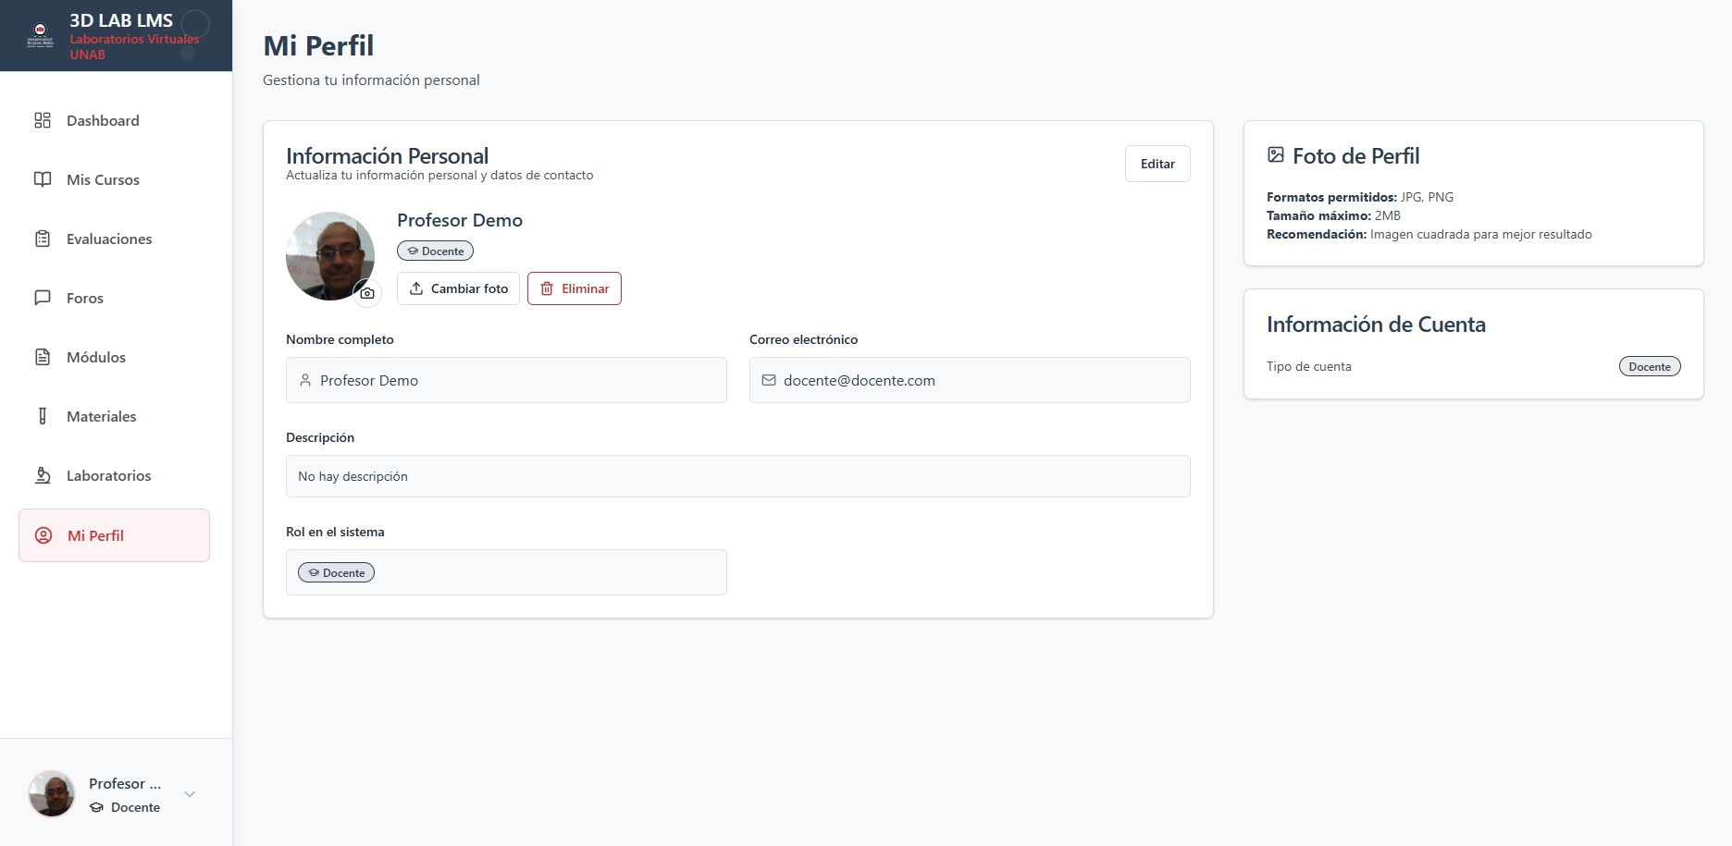Expand the user menu chevron
Screen dimensions: 1732x846
point(190,794)
